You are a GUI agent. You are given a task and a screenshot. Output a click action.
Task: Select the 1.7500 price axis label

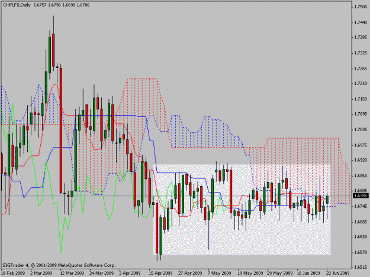coord(361,7)
